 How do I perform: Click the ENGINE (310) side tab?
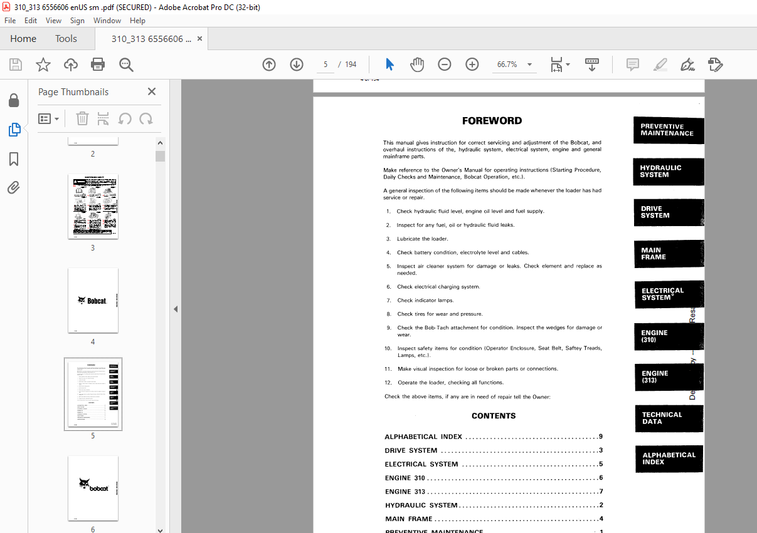[669, 336]
